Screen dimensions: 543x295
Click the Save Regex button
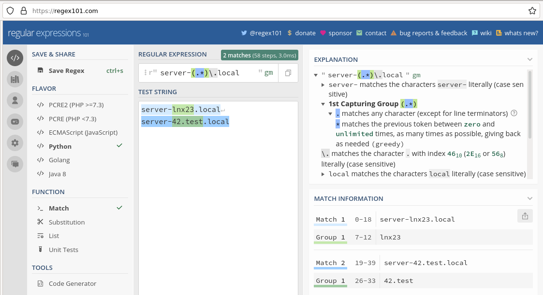coord(66,70)
